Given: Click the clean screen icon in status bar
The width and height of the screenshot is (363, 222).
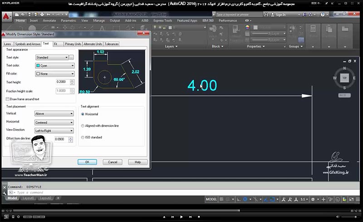Looking at the screenshot, I should point(351,199).
